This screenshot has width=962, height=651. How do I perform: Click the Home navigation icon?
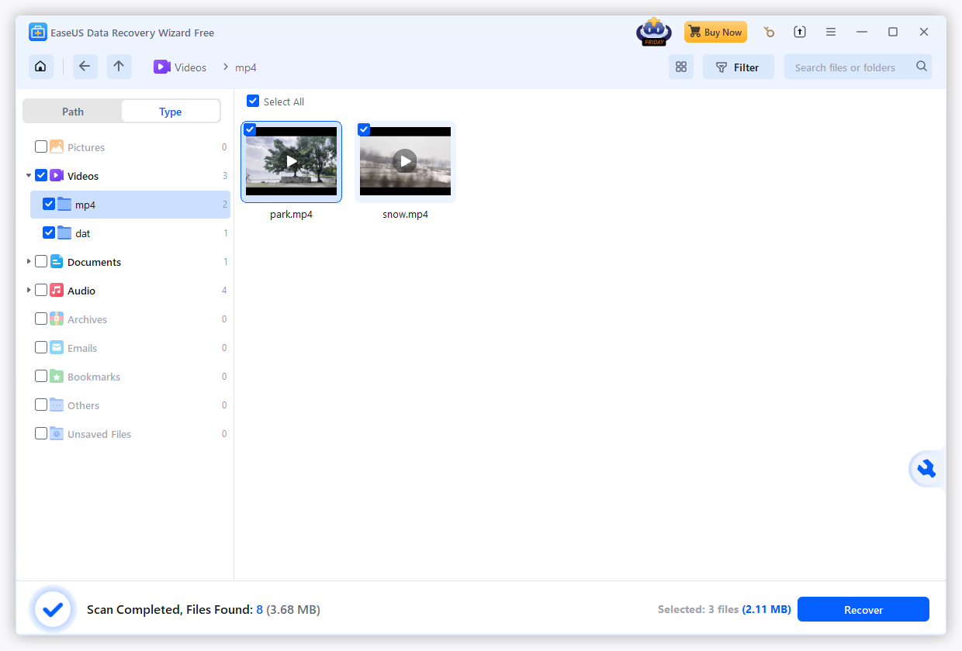pyautogui.click(x=40, y=67)
